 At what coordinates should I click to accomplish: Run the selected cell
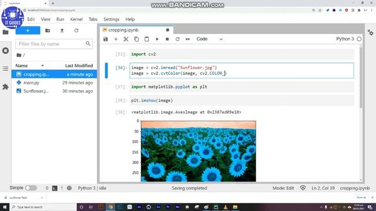click(x=157, y=39)
